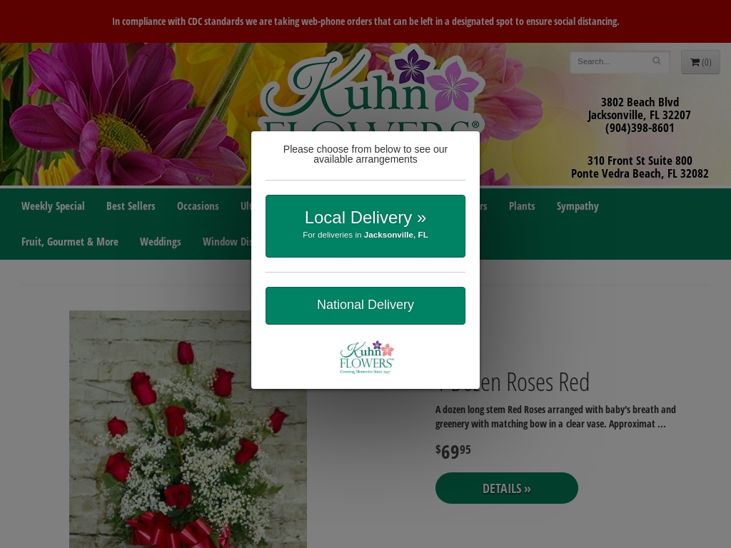Open the Plants menu item
The height and width of the screenshot is (548, 731).
pos(522,206)
